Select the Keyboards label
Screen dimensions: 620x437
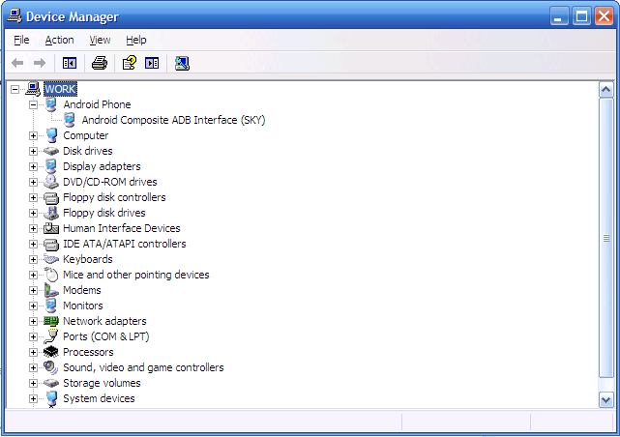click(x=88, y=259)
